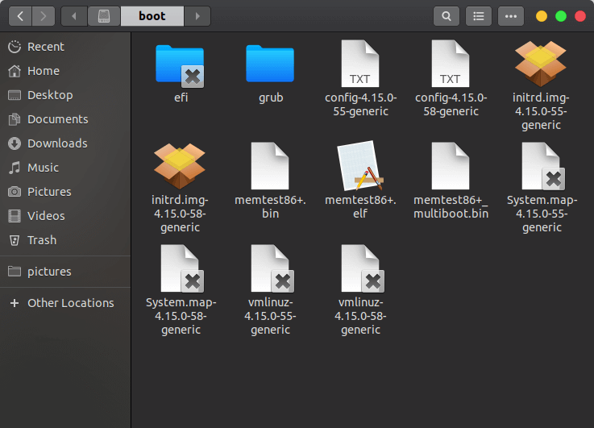Click the boot path bar segment
The height and width of the screenshot is (428, 594).
click(x=152, y=16)
